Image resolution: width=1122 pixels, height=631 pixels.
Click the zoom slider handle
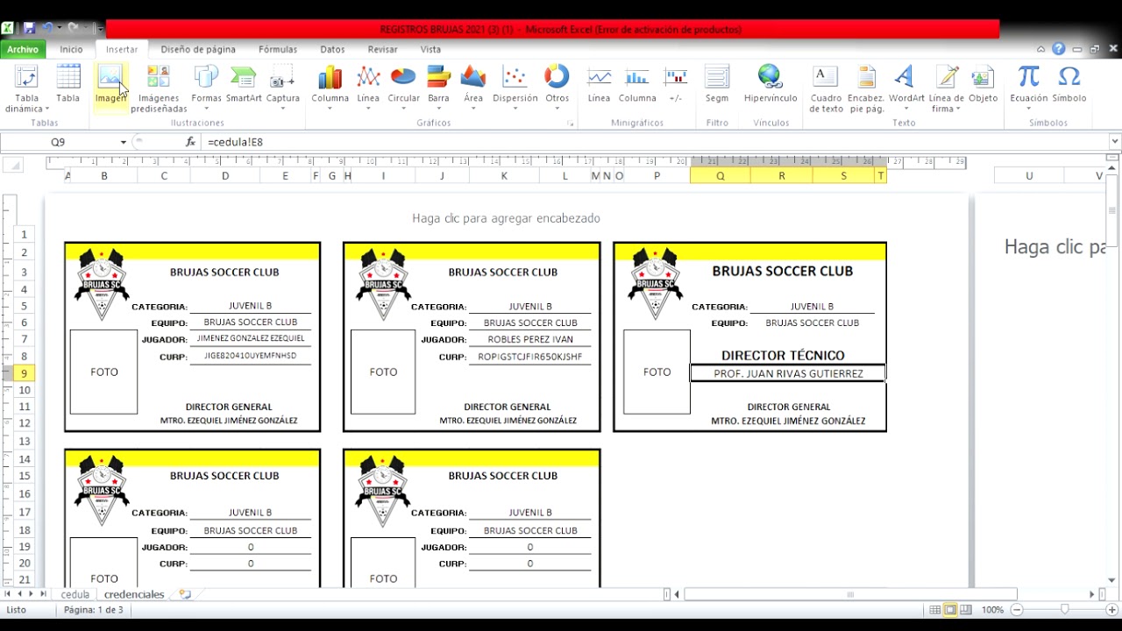point(1065,609)
